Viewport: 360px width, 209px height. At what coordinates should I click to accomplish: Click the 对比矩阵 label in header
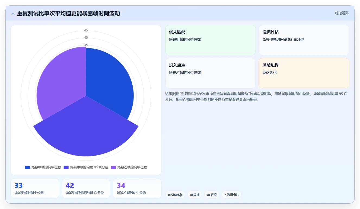point(342,13)
